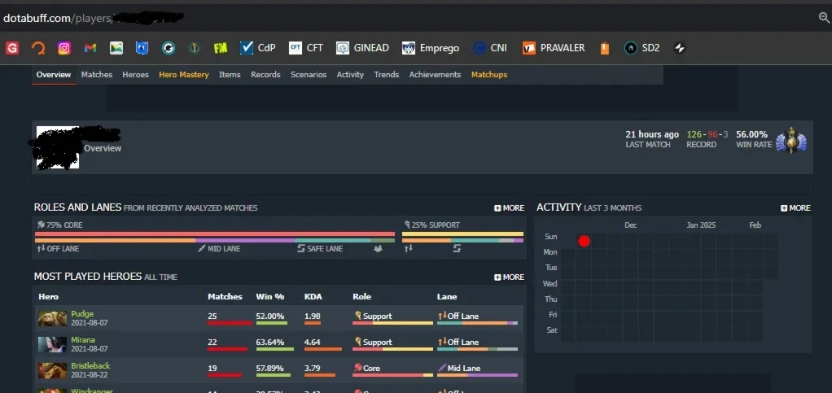The height and width of the screenshot is (393, 832).
Task: Expand MORE for Activity section
Action: [795, 208]
